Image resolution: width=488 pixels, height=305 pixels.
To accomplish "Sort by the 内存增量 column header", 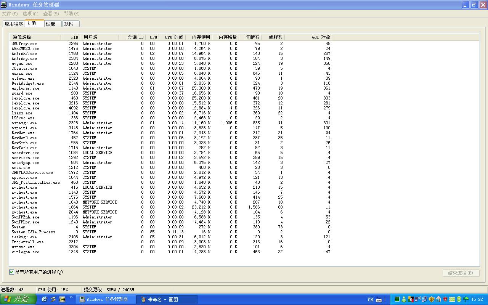I will coord(225,37).
